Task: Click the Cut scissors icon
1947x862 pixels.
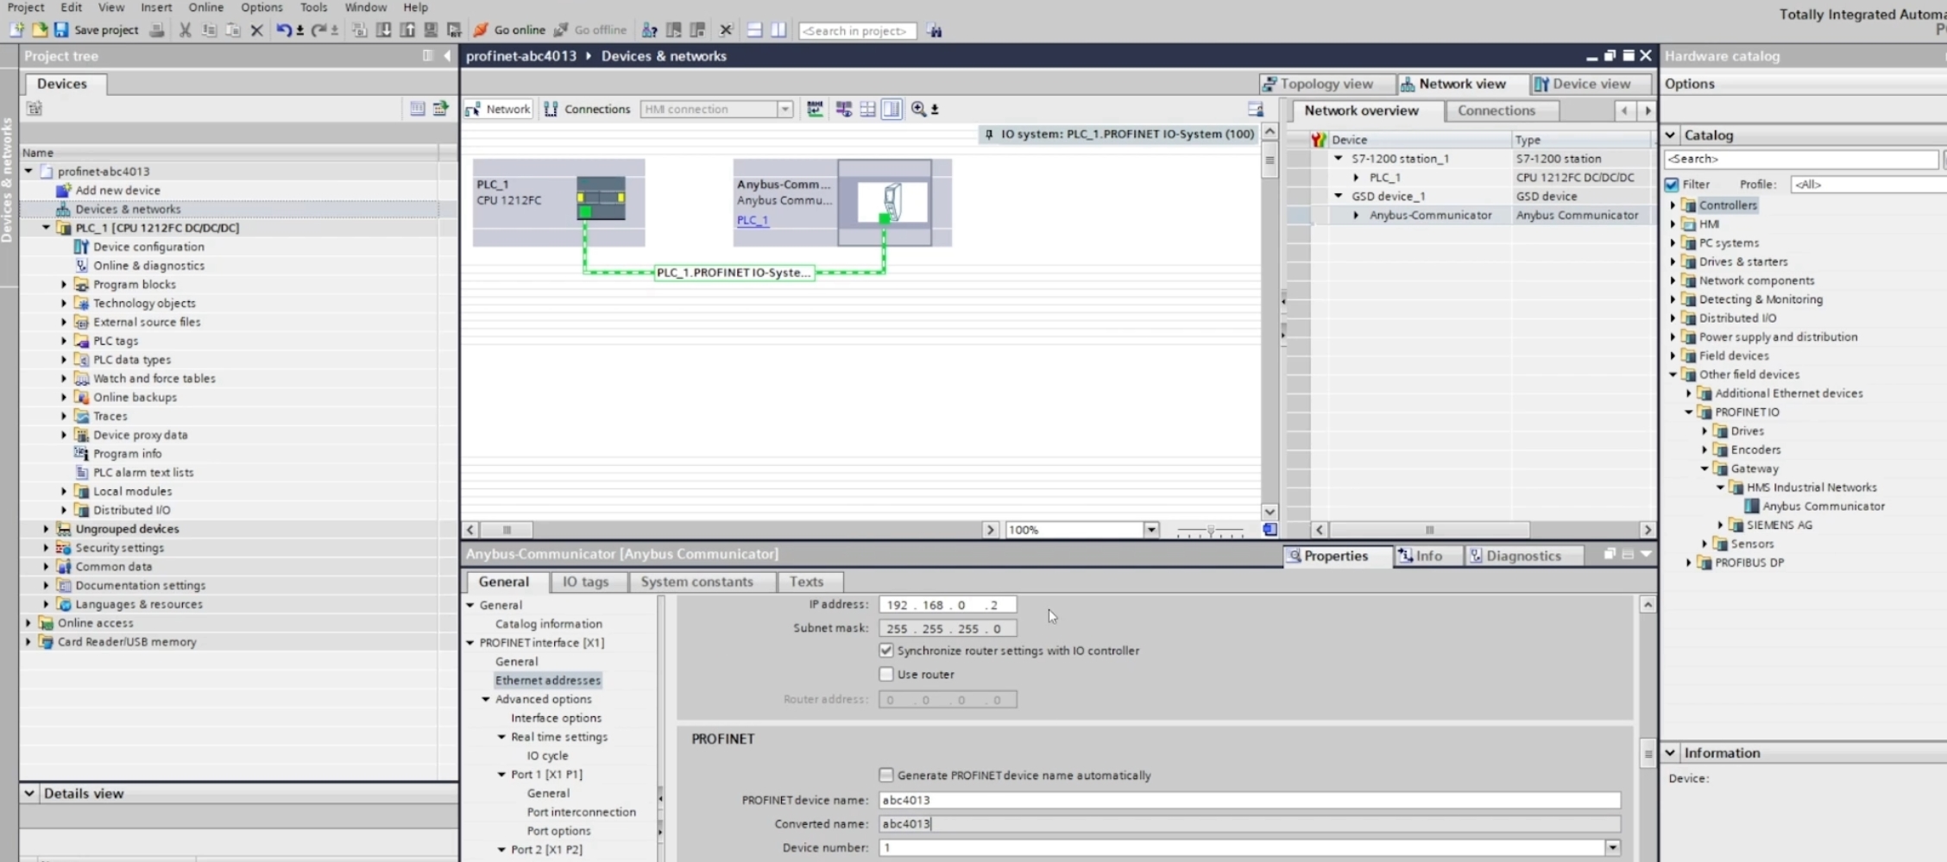Action: 185,30
